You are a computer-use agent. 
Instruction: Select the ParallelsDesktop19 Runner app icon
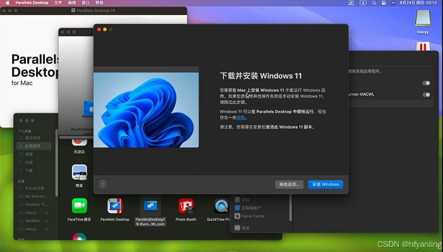150,206
